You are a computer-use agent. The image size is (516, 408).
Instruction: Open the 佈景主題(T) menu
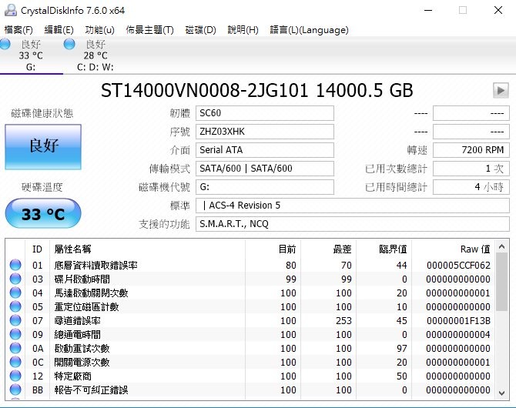click(x=149, y=30)
